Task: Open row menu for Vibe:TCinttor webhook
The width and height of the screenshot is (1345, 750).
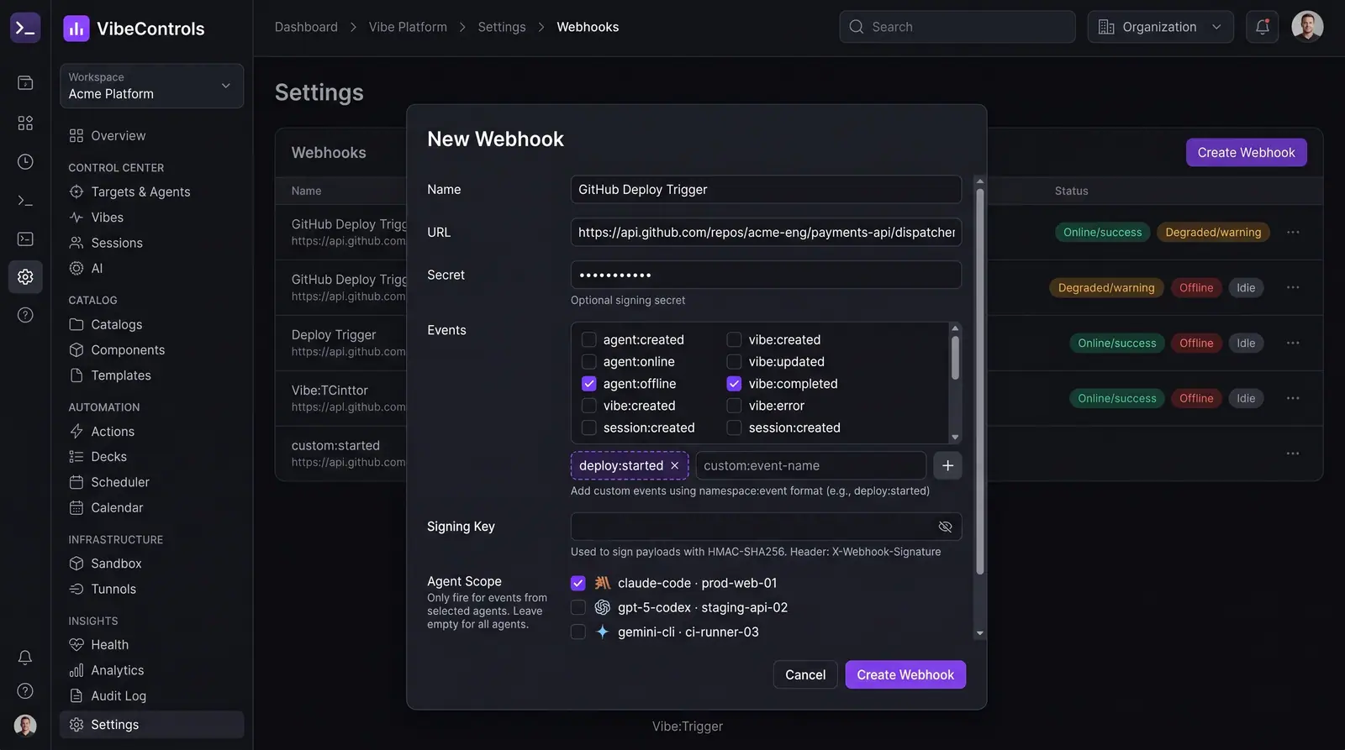Action: click(x=1293, y=398)
